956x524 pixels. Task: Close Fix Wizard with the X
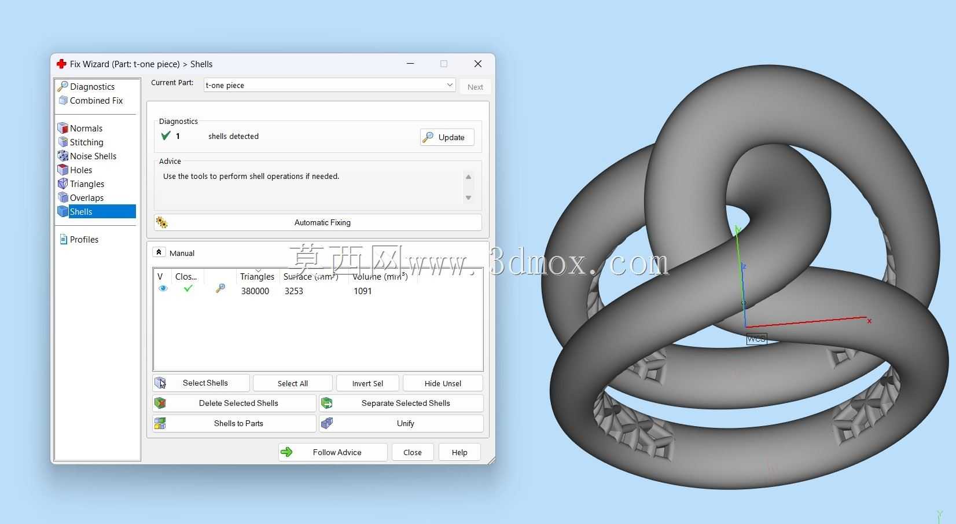478,64
